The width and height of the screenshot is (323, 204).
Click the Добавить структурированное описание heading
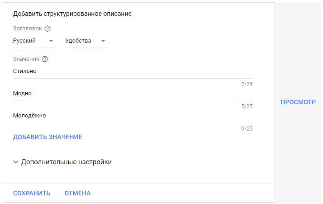[72, 14]
